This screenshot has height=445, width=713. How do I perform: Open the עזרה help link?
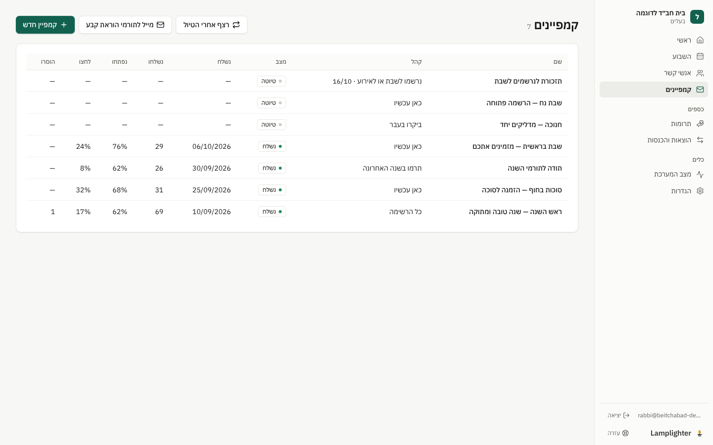pos(618,433)
